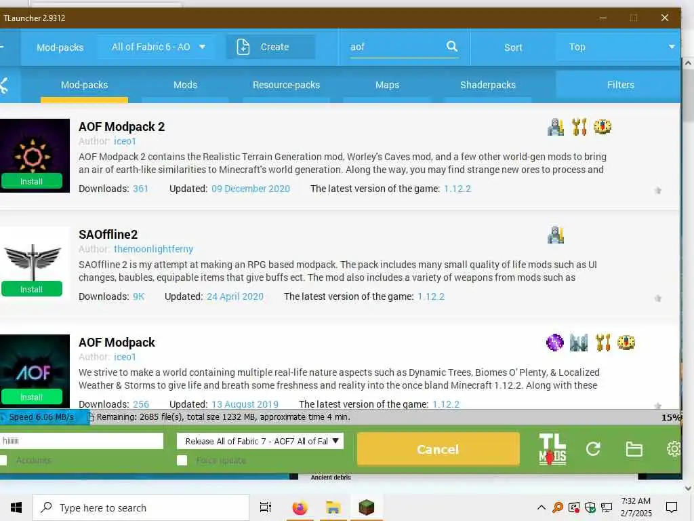Open Task View on the taskbar
Screen dimensions: 694x521
(x=266, y=507)
